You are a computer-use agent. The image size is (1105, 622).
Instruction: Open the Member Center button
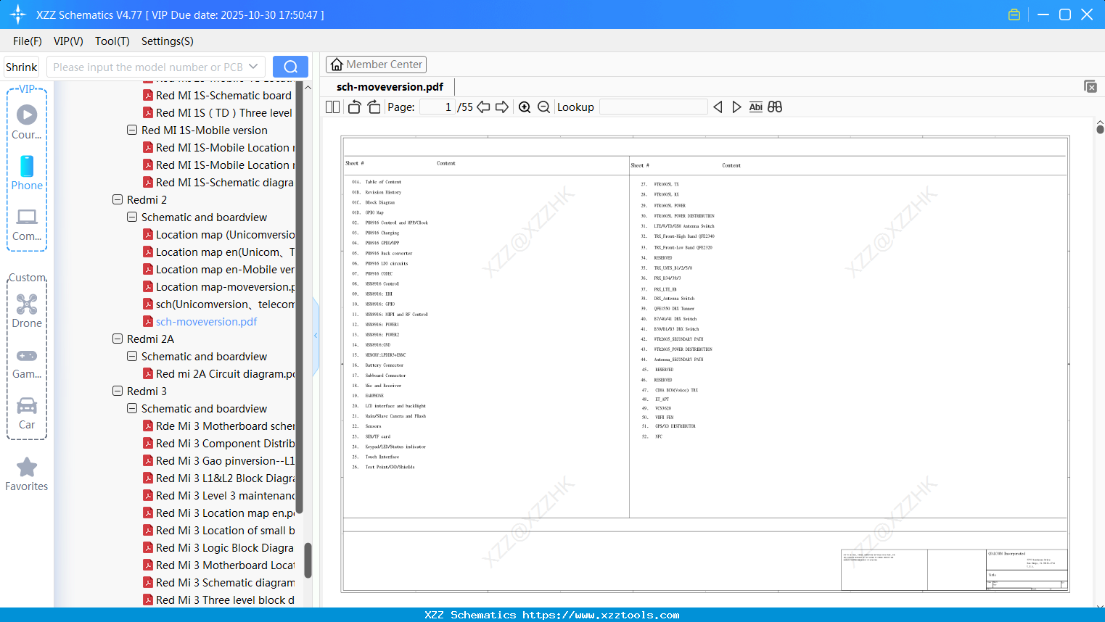point(376,65)
